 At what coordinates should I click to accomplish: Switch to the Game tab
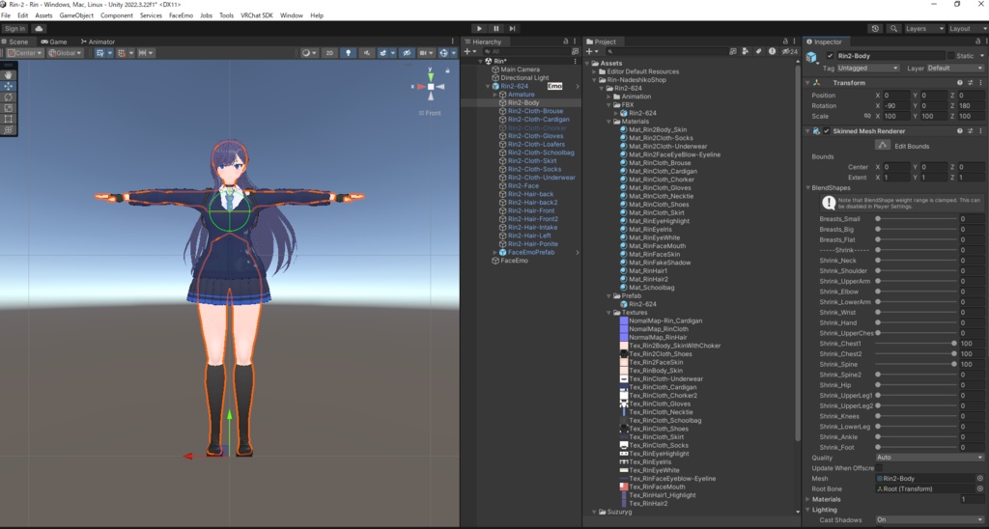[54, 42]
